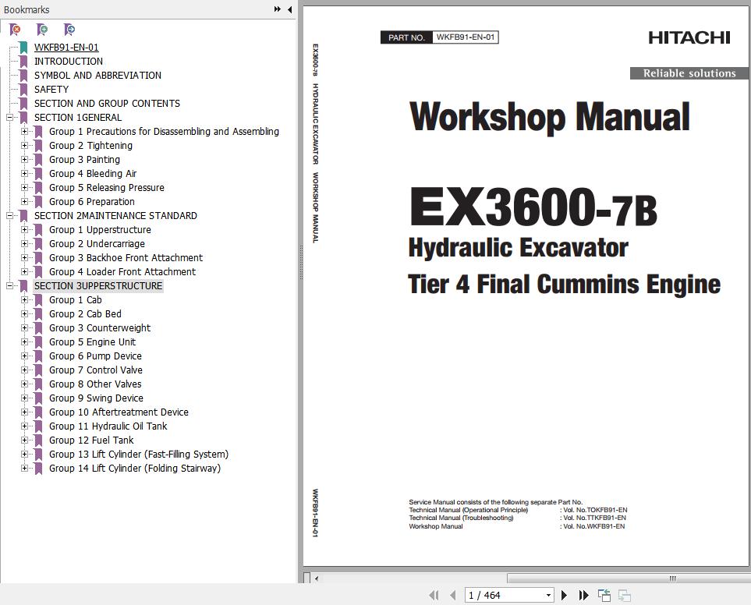This screenshot has width=751, height=605.
Task: Expand the bookmarks panel options arrows
Action: [x=278, y=9]
